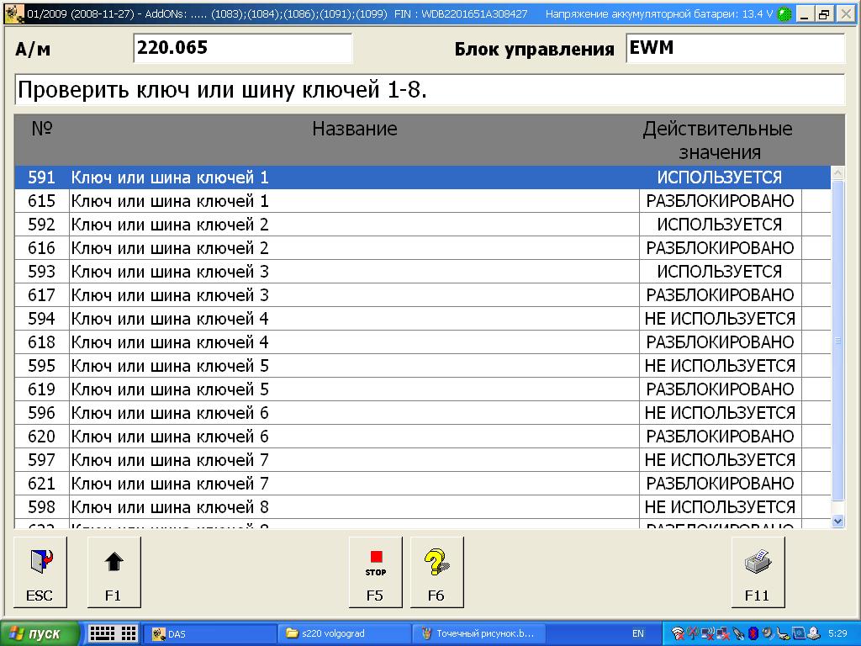Click the scrollbar up arrow
Viewport: 861px width, 646px height.
point(838,173)
